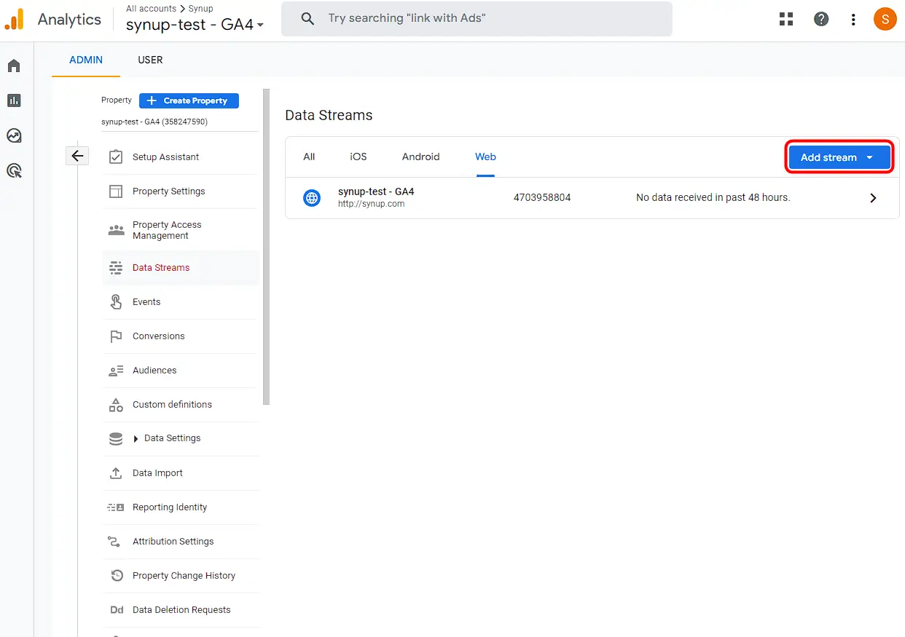
Task: Click property name synup-test - GA4 (358247590)
Action: tap(154, 122)
